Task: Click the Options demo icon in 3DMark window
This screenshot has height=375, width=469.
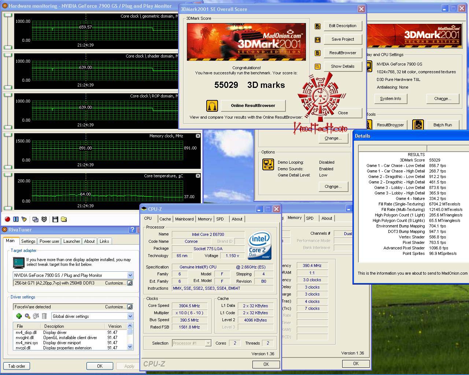Action: click(268, 164)
